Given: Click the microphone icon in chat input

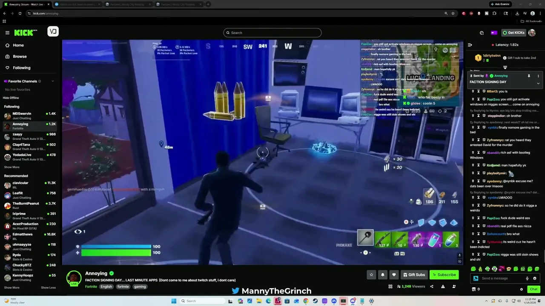Looking at the screenshot, I should coord(527,278).
